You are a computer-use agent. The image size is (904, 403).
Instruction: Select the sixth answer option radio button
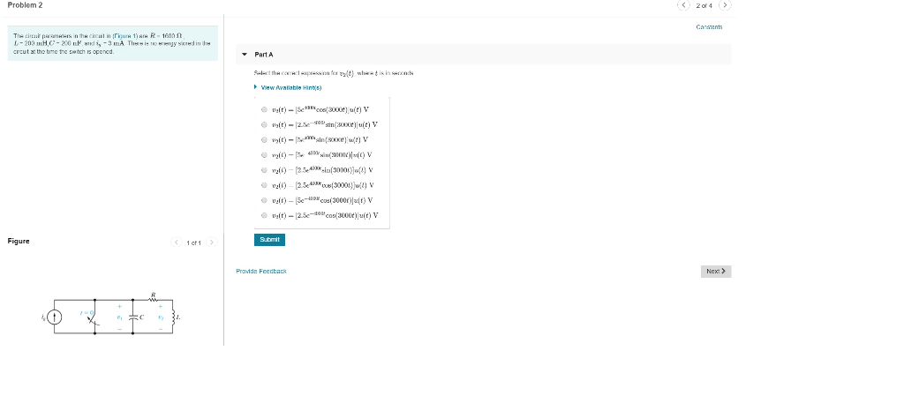coord(264,185)
